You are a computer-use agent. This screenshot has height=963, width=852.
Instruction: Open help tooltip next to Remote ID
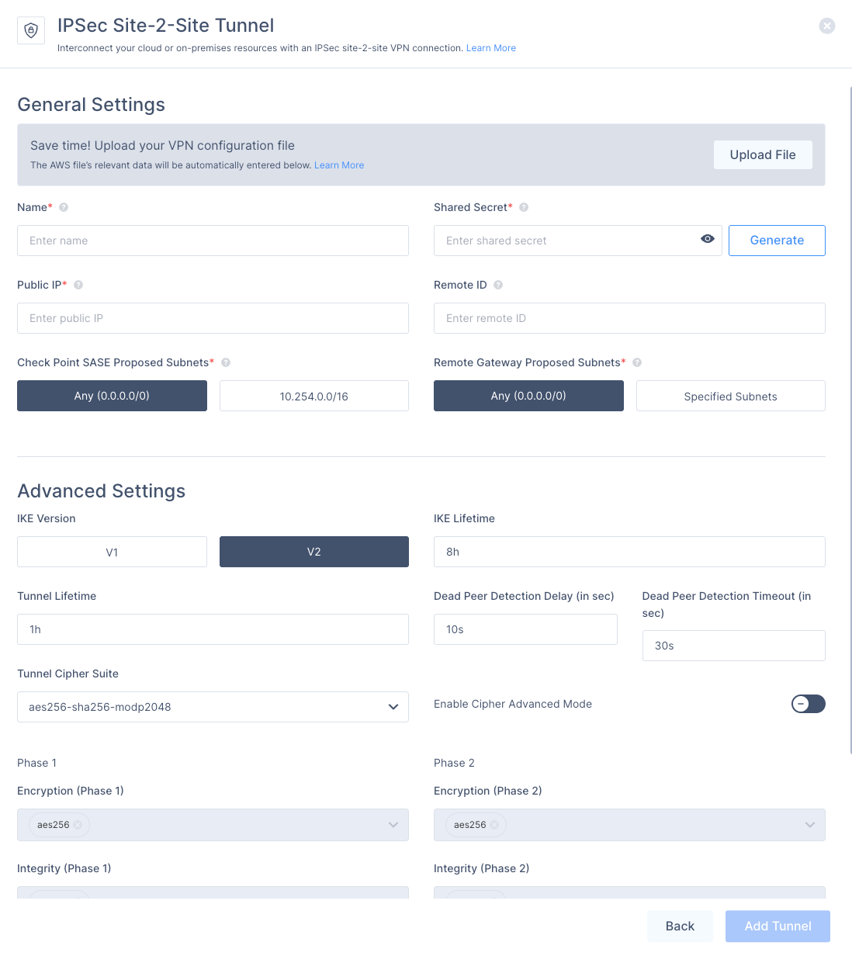point(498,285)
